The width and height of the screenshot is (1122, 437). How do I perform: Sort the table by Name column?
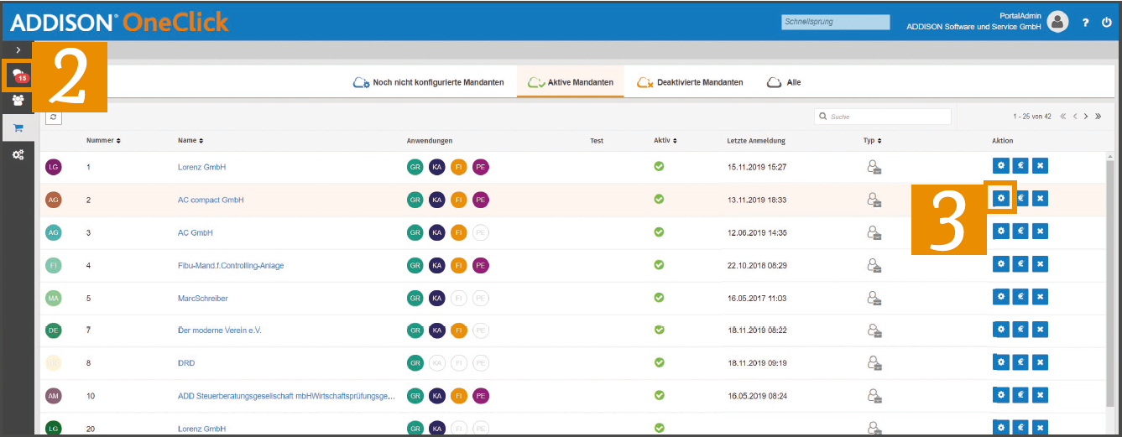click(190, 140)
